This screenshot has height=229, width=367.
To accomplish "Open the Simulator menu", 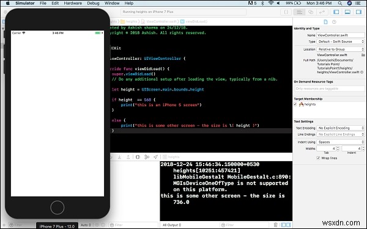I will point(25,3).
